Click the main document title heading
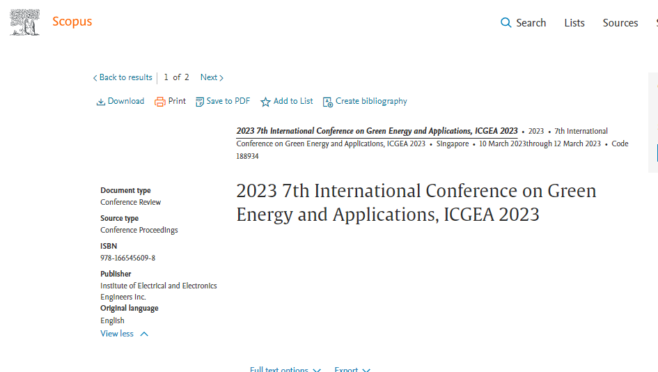The image size is (658, 372). pyautogui.click(x=416, y=203)
